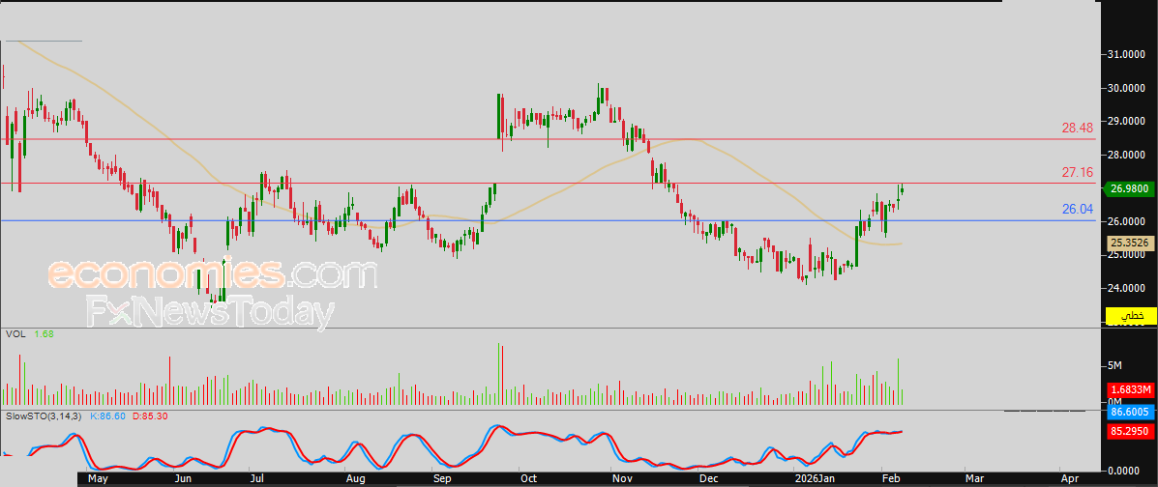This screenshot has width=1158, height=487.
Task: Click the VOL indicator label
Action: point(15,334)
